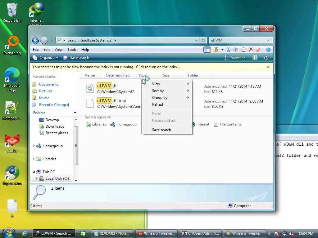
Task: Refresh the Search Results address bar
Action: (x=203, y=40)
